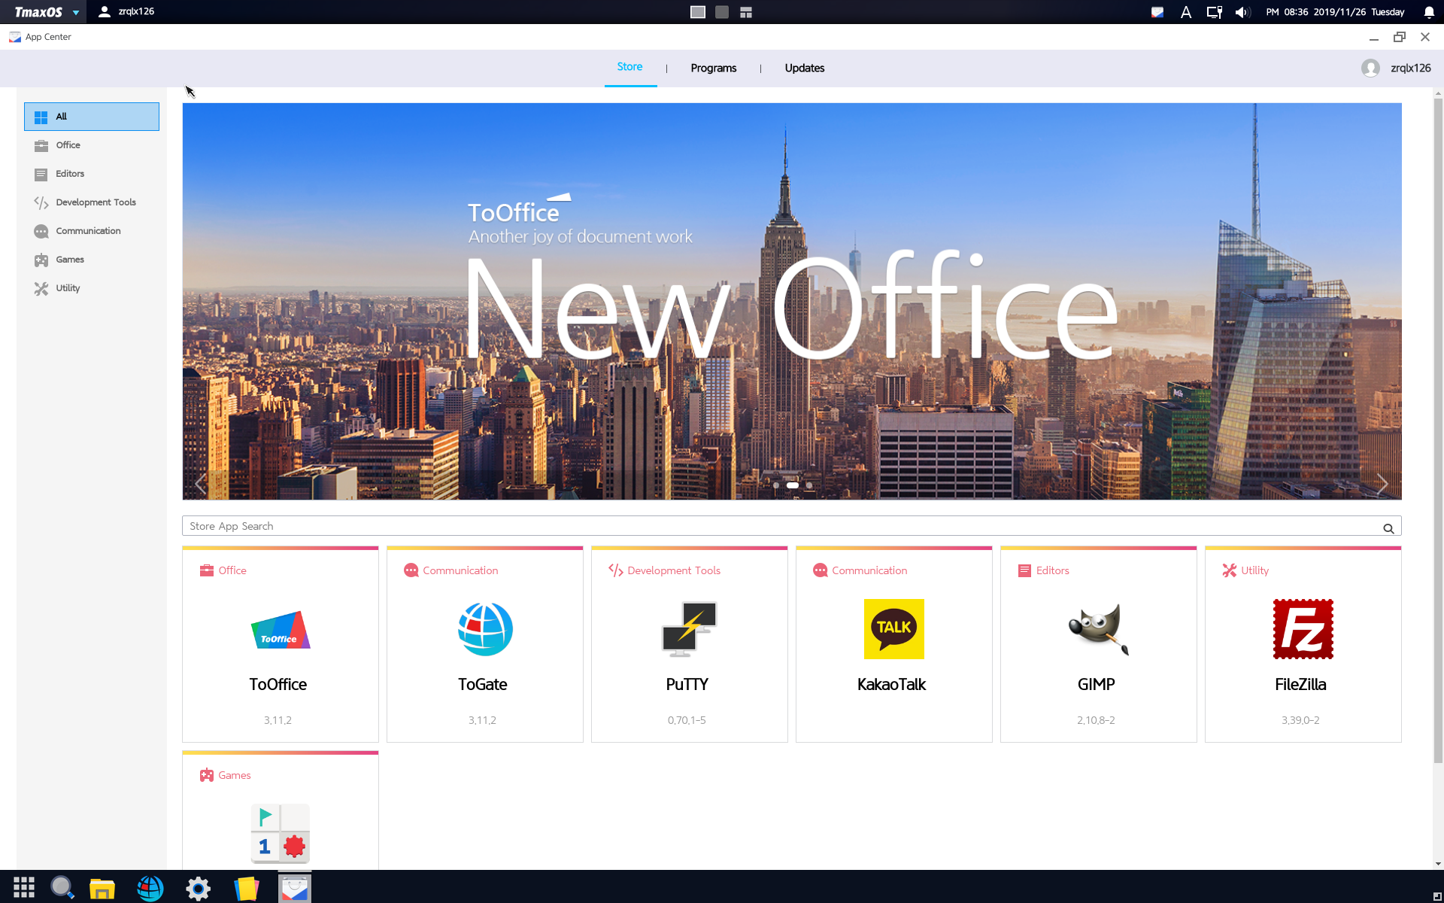Open Development Tools category code icon
This screenshot has height=903, width=1444.
(x=41, y=202)
